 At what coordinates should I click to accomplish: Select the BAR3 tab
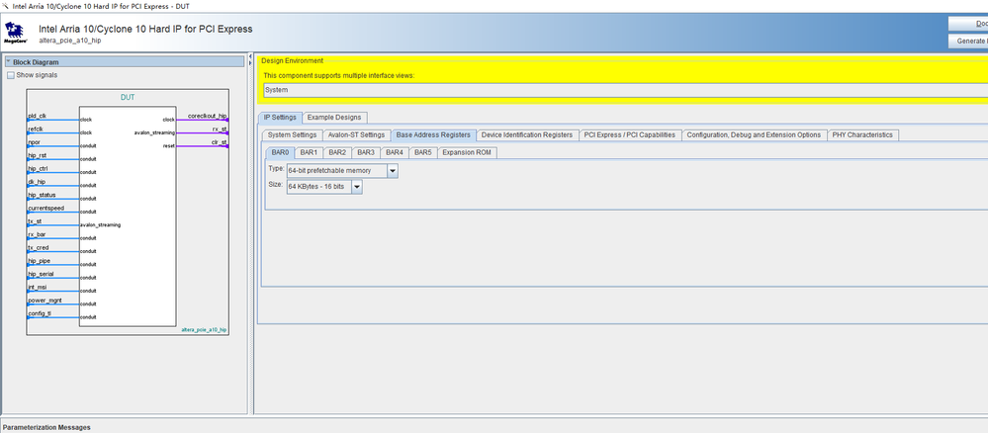(366, 152)
